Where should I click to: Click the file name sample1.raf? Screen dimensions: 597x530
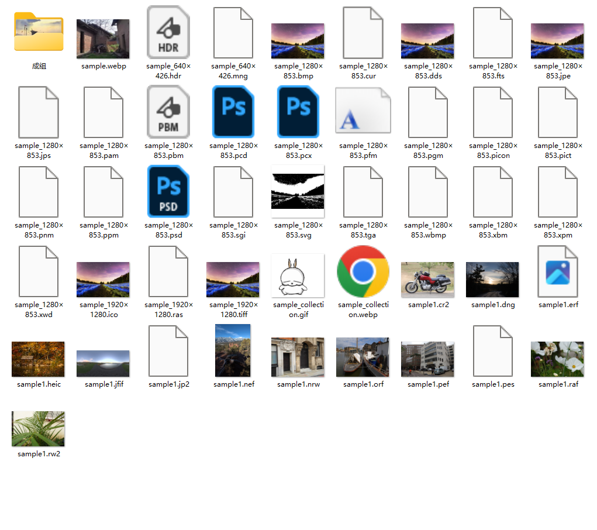558,384
